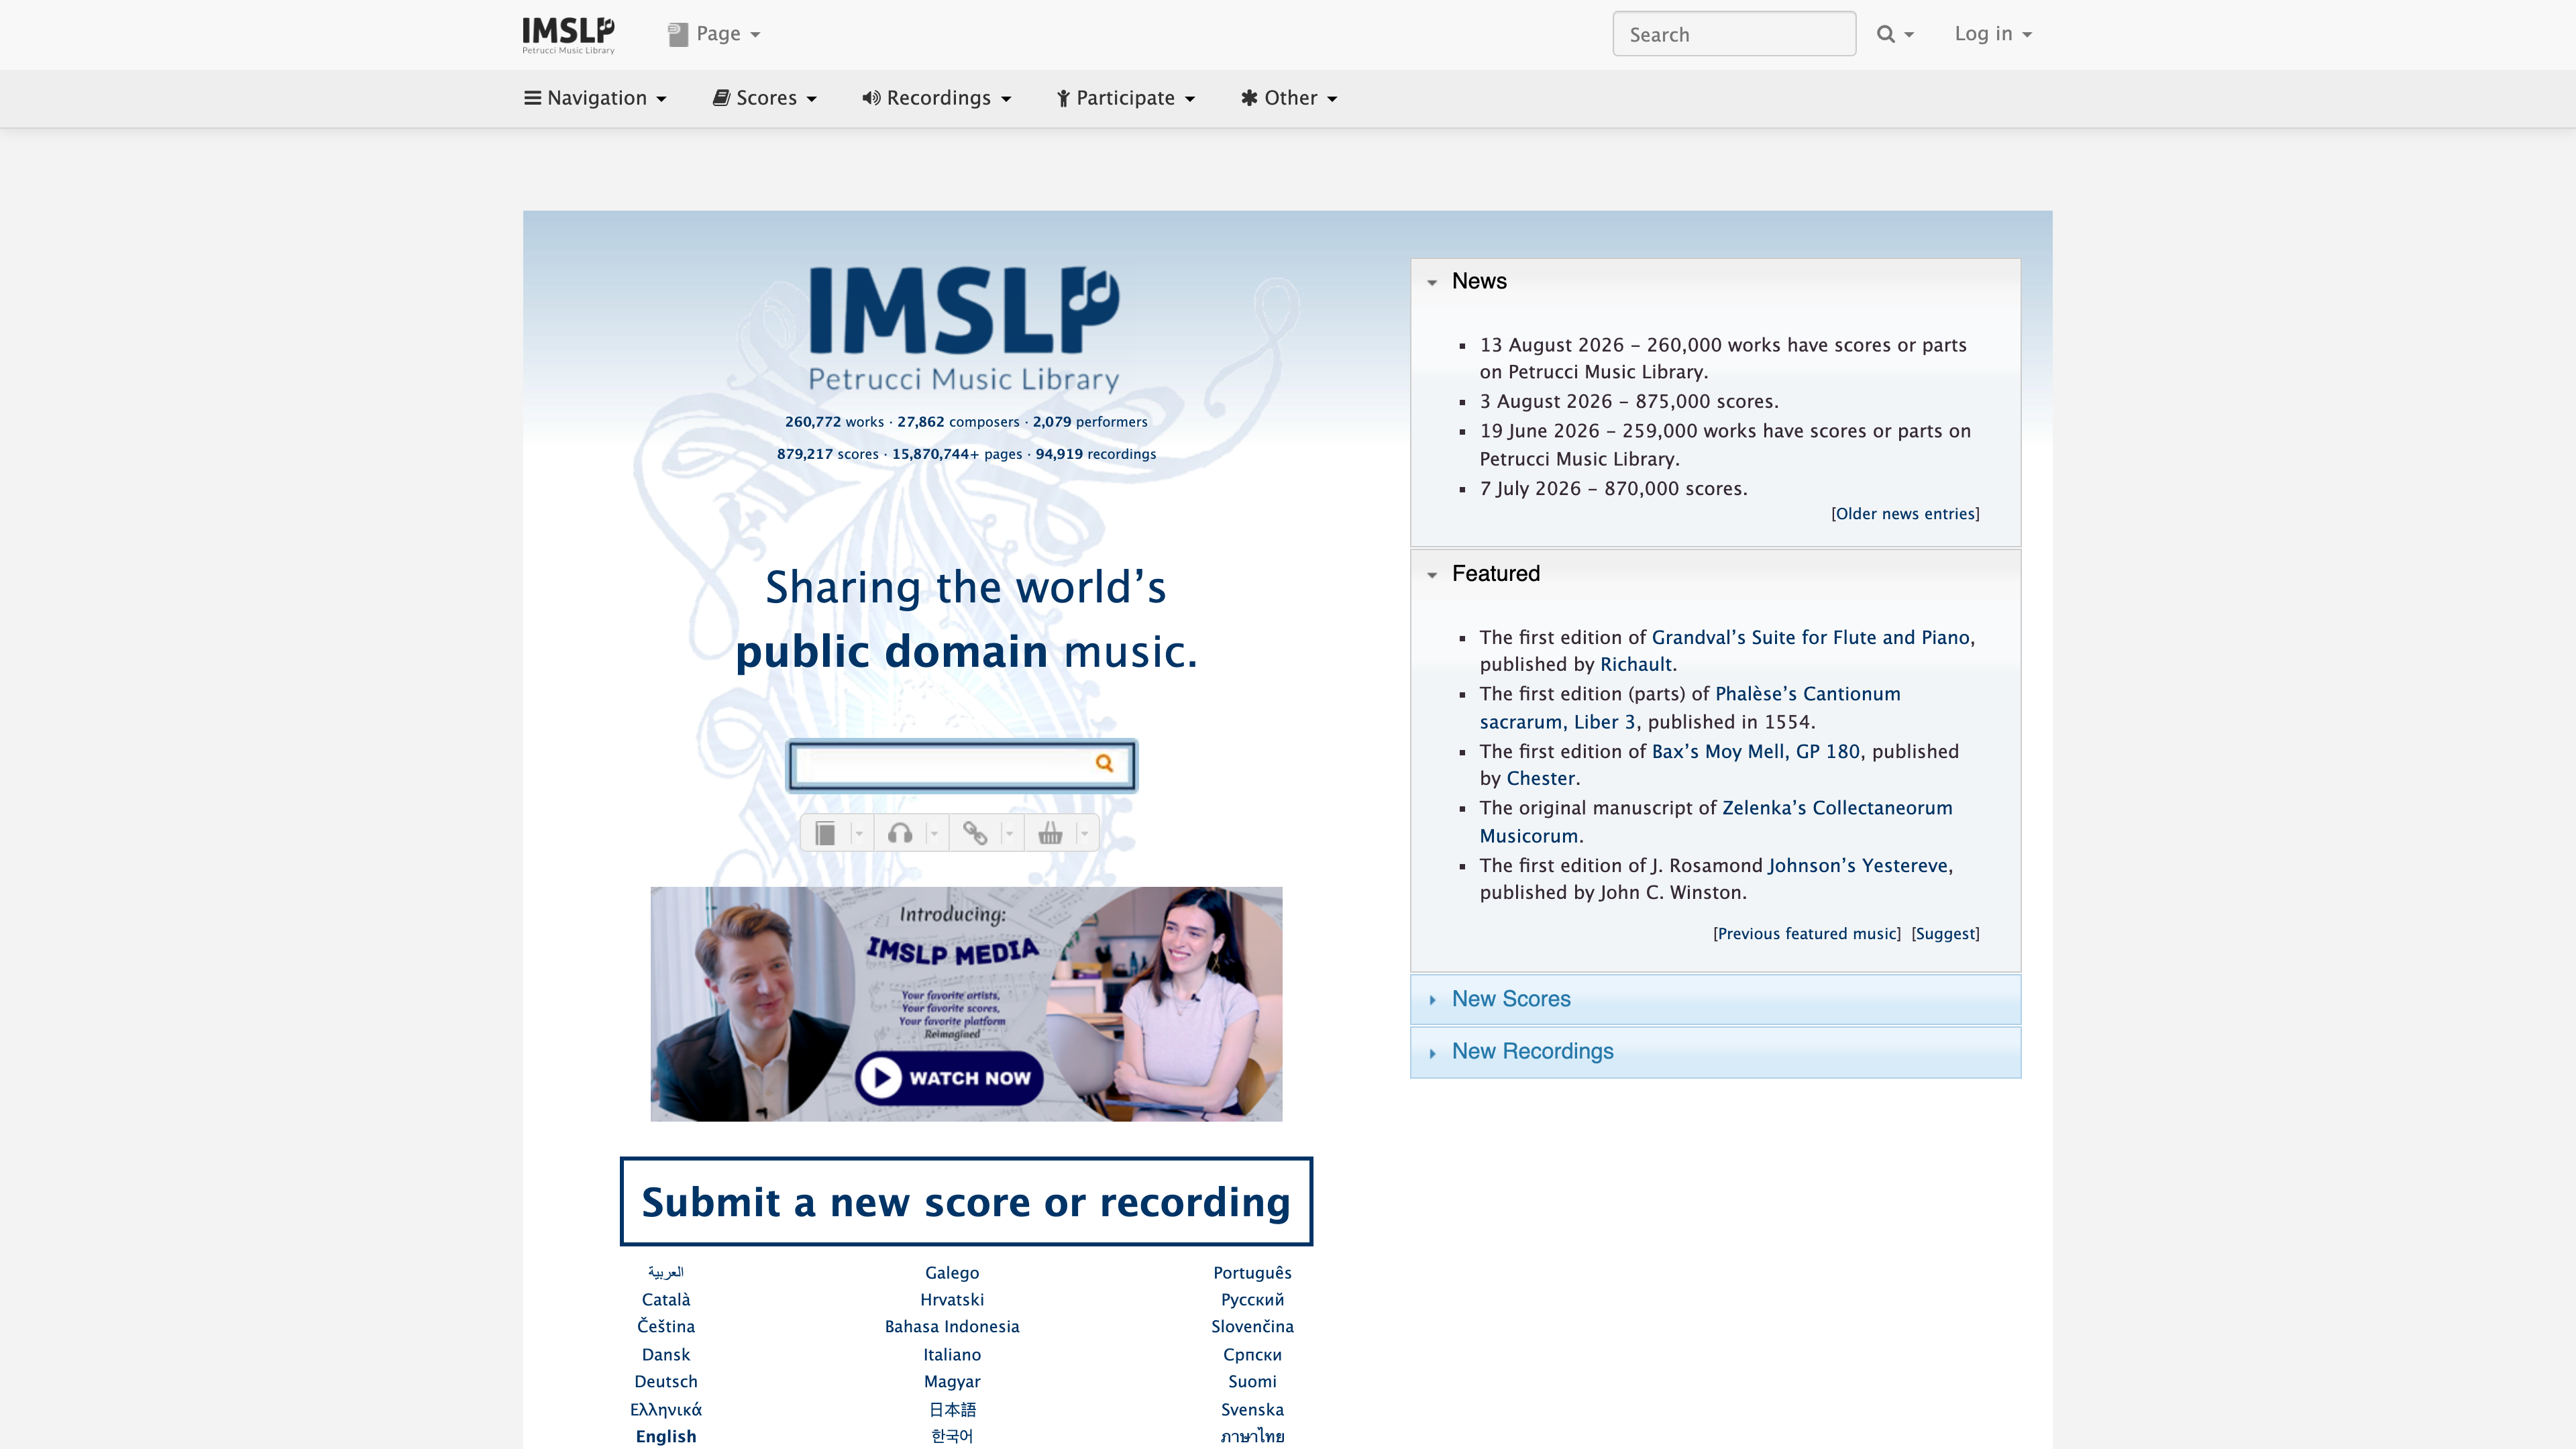
Task: Click the IMSLP logo in the top bar
Action: pos(568,34)
